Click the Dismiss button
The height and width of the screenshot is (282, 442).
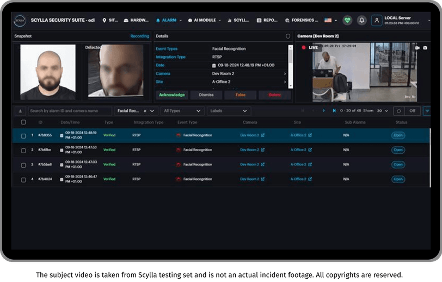pos(206,95)
